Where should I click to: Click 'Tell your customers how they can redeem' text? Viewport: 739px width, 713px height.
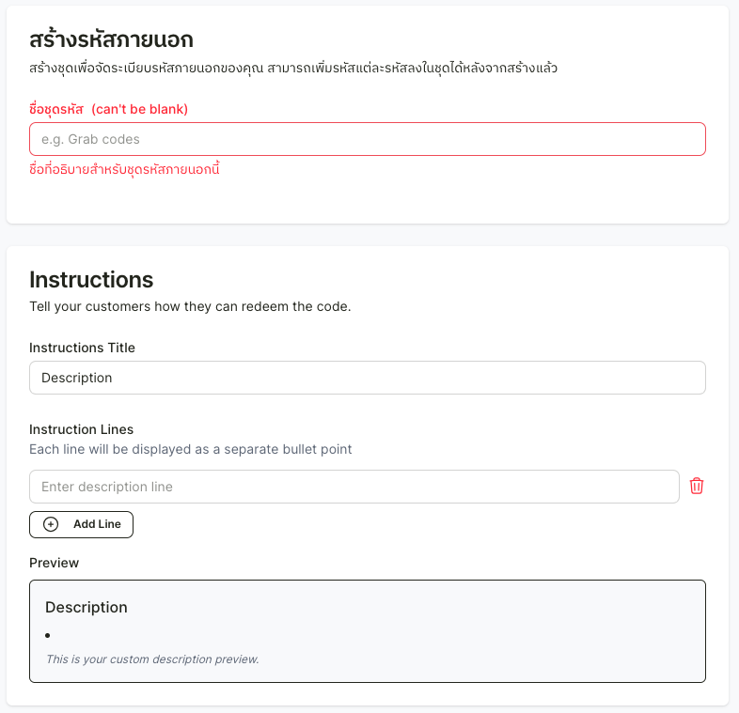pos(190,306)
